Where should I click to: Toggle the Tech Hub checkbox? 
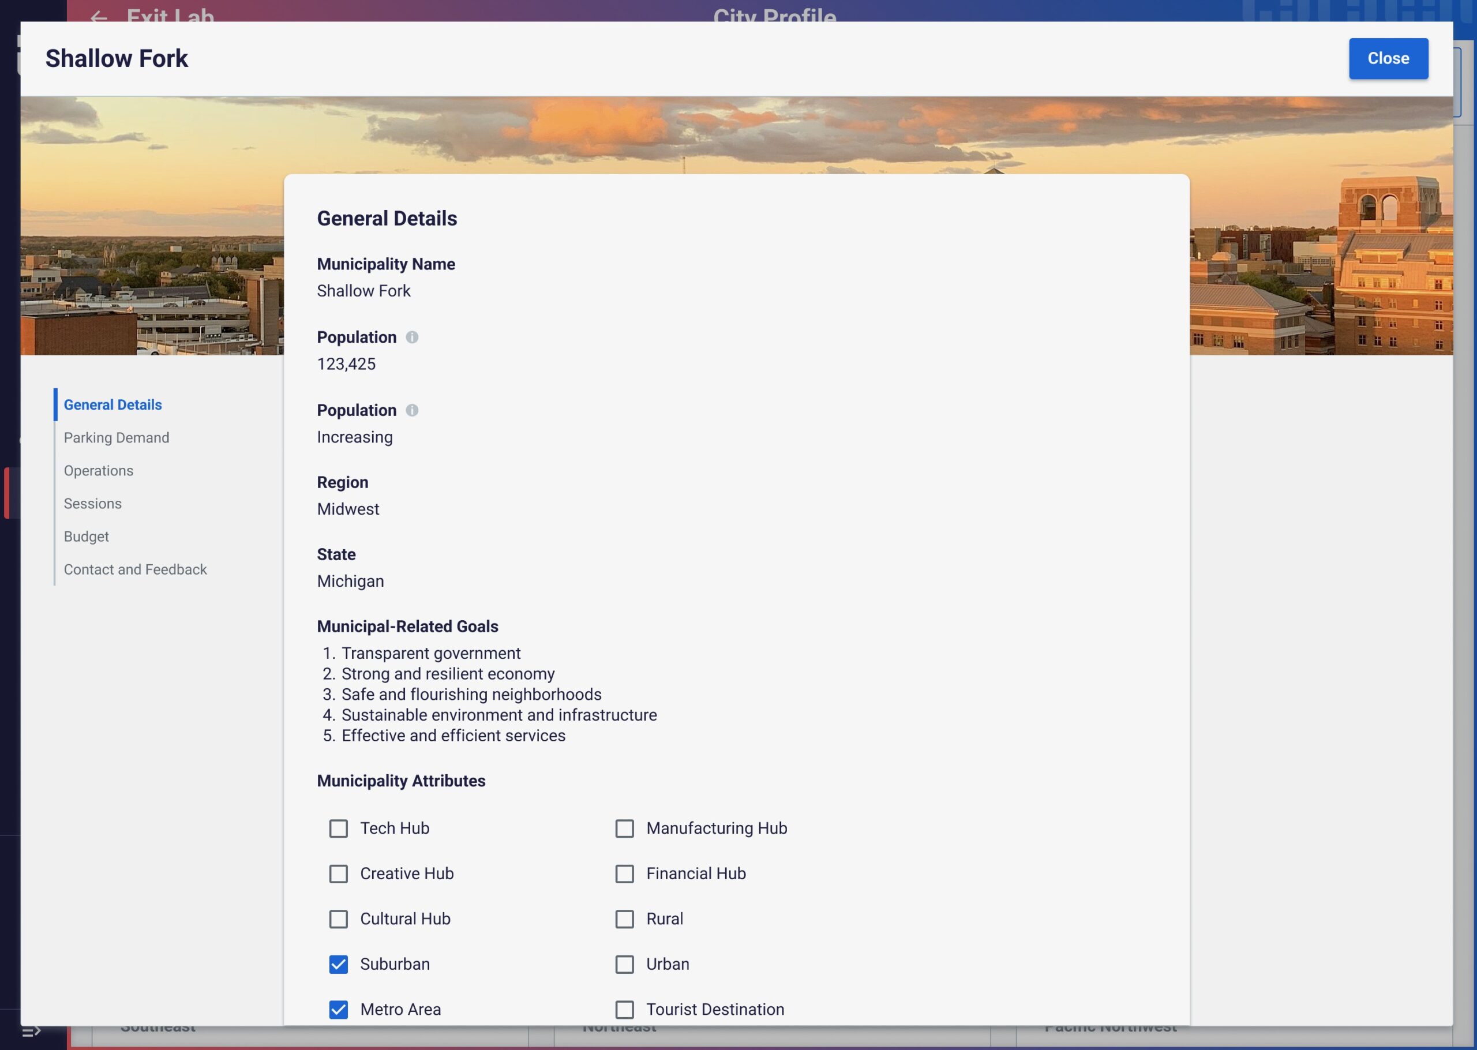[x=338, y=828]
